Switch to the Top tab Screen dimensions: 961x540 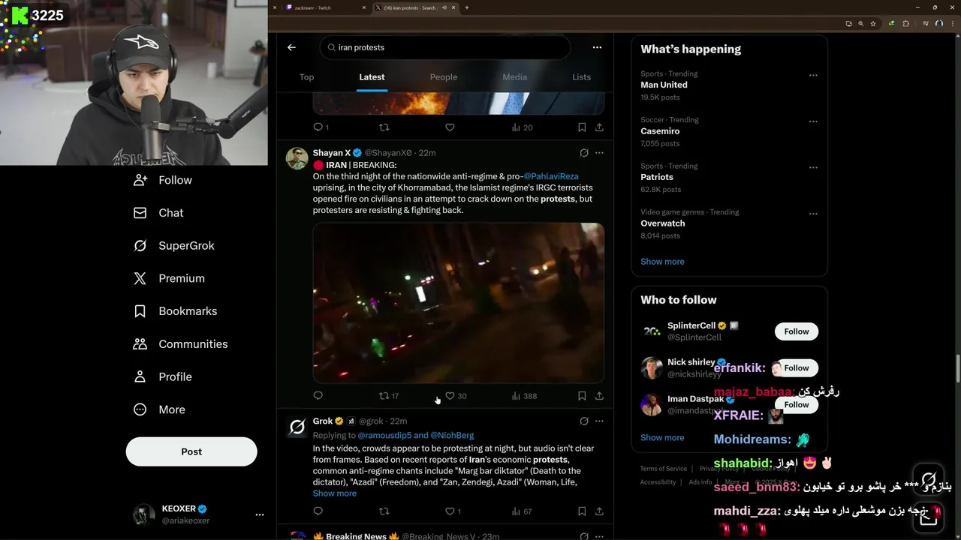(x=306, y=77)
